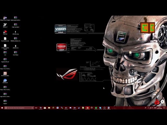Select the folder icon over the skull's eye

click(130, 53)
